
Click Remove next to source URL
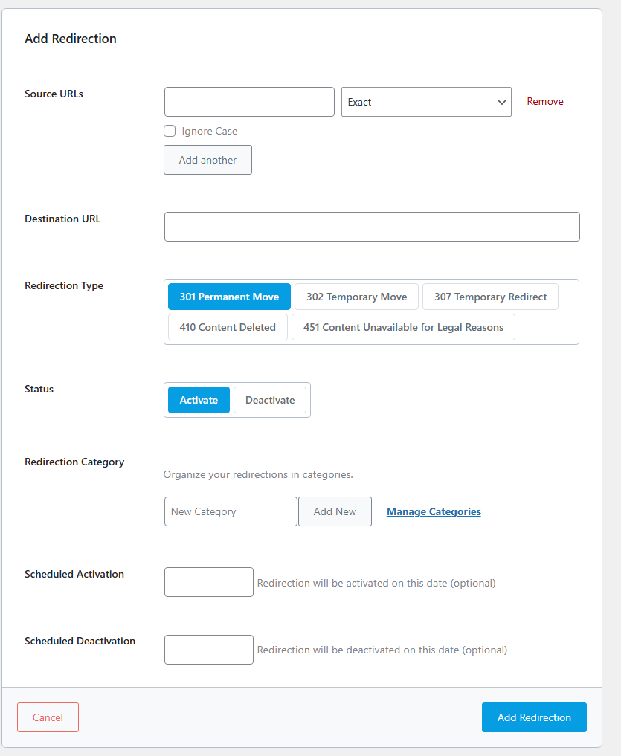(x=545, y=101)
